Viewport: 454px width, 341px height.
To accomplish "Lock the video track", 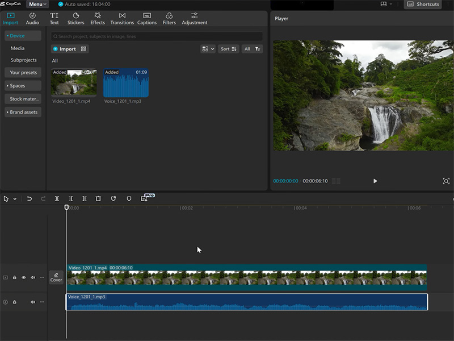I will pyautogui.click(x=15, y=277).
